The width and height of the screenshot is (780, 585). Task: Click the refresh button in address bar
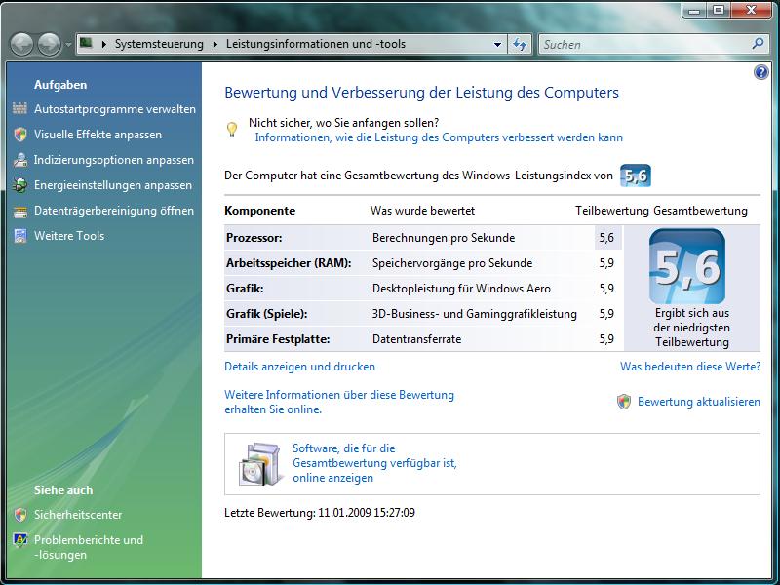[x=520, y=44]
